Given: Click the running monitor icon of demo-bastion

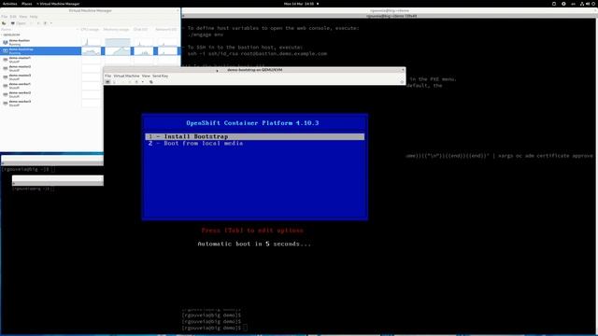Looking at the screenshot, I should pyautogui.click(x=6, y=42).
